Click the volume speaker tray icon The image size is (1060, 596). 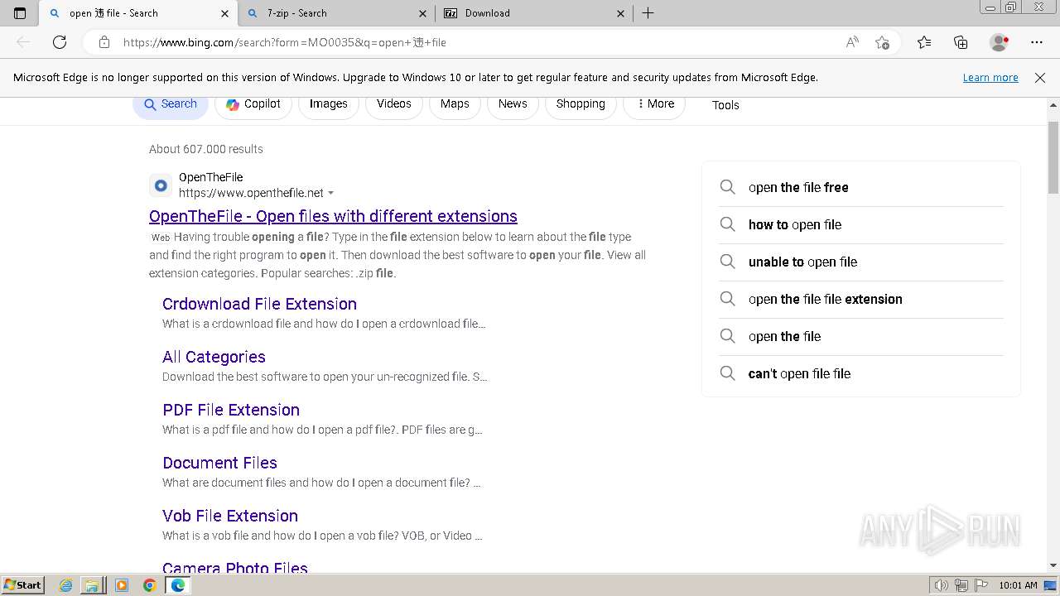tap(942, 585)
